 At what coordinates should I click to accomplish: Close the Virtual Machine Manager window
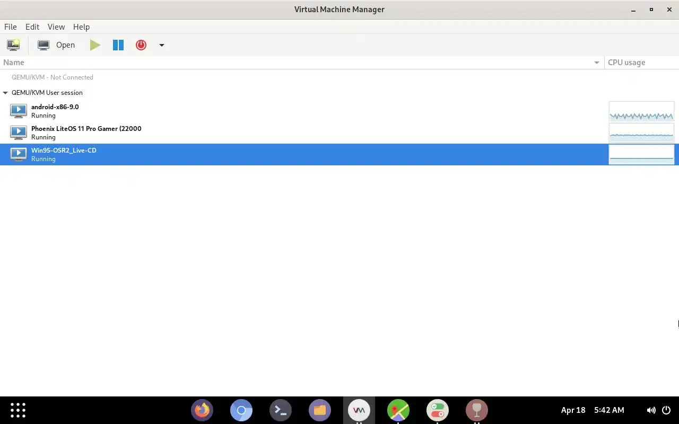click(x=669, y=10)
